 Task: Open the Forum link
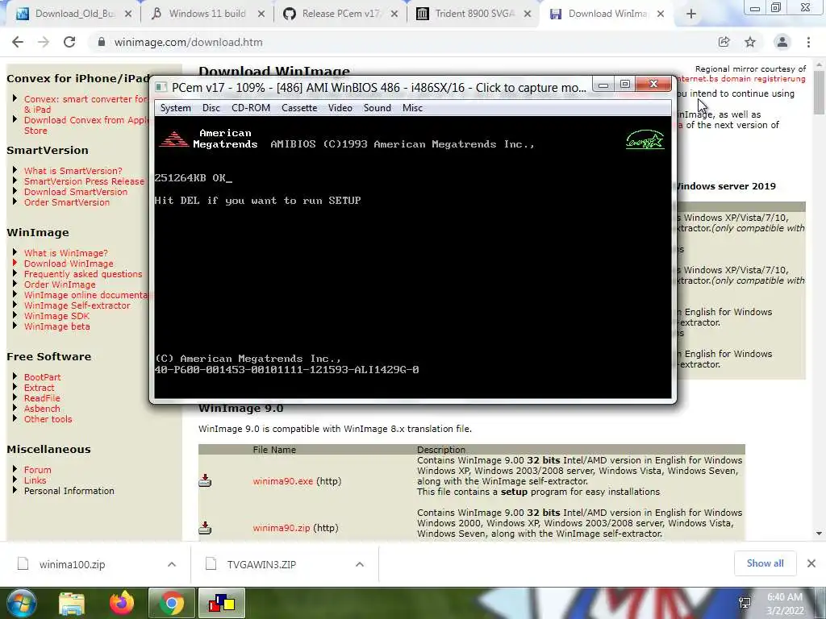[x=37, y=470]
